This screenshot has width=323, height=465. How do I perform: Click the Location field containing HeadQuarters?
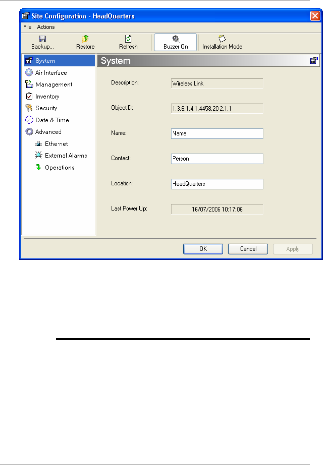pos(217,184)
